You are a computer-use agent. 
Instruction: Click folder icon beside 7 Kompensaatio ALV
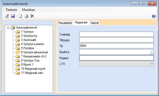[18, 56]
